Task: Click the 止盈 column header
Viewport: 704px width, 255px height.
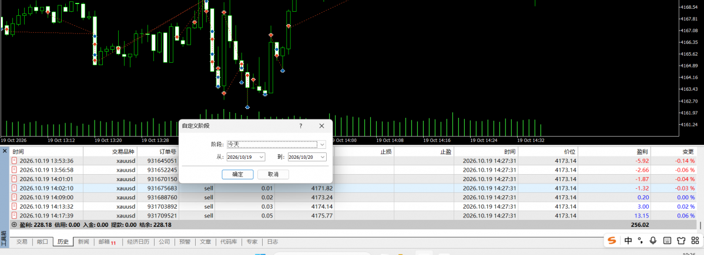Action: point(446,152)
